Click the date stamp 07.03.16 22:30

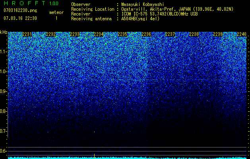(x=20, y=18)
